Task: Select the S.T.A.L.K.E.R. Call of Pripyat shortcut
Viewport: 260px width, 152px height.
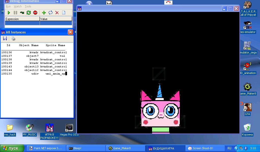Action: click(x=248, y=9)
